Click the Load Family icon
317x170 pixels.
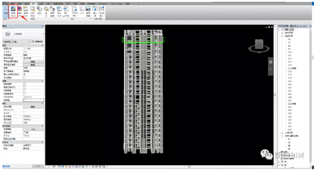click(x=95, y=11)
